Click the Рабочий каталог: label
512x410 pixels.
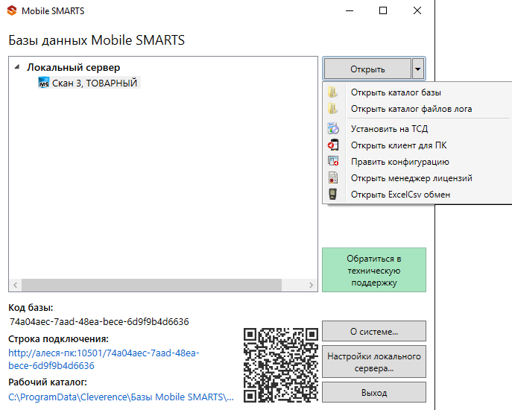pyautogui.click(x=48, y=382)
